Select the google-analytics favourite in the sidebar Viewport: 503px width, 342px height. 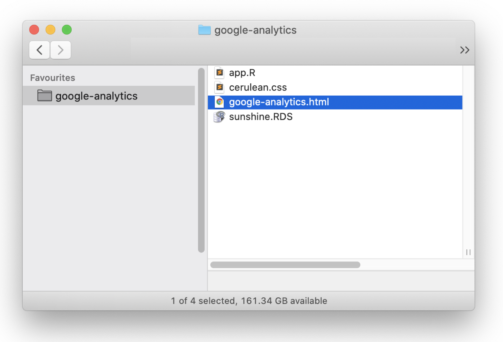[x=96, y=96]
